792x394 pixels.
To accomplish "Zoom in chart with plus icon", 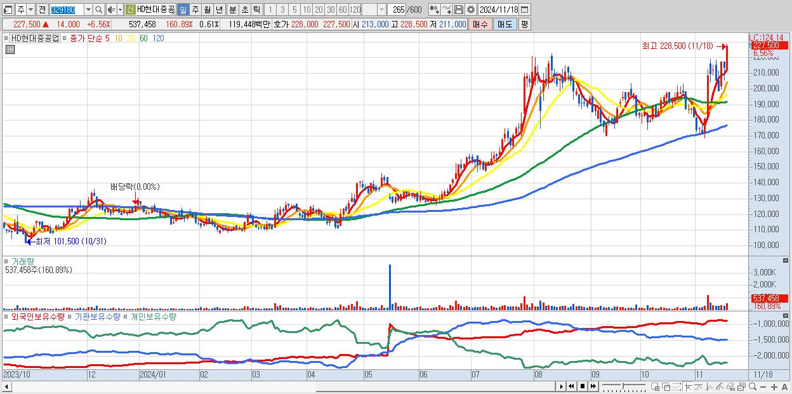I will (x=774, y=387).
